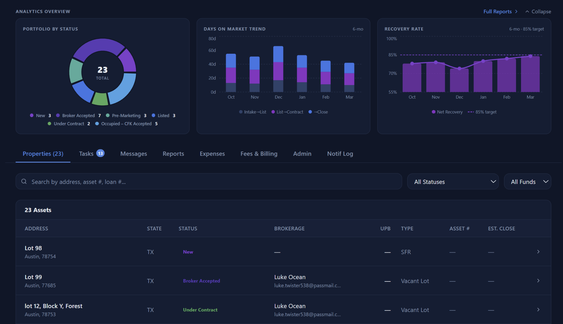Open the All Statuses dropdown
The height and width of the screenshot is (324, 563).
[x=453, y=182]
